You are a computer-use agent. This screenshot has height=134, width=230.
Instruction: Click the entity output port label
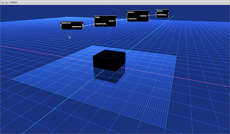[143, 16]
